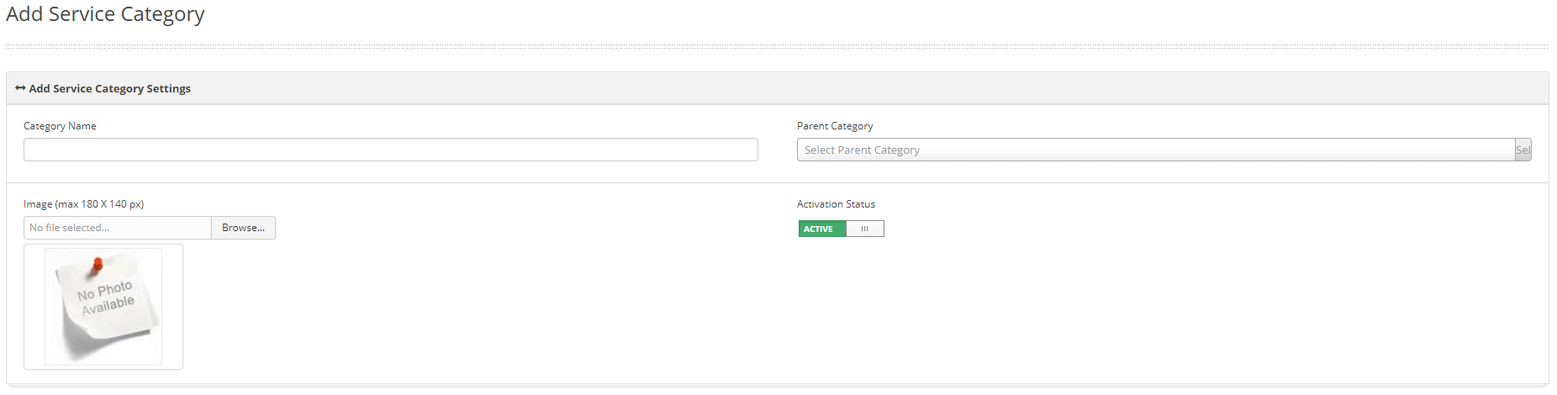Click the 'Sel' button at dropdown's right edge
The width and height of the screenshot is (1557, 395).
[x=1523, y=150]
